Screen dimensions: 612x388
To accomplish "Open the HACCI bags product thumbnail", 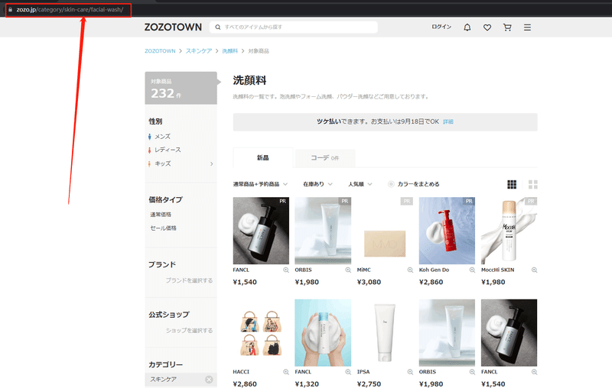I will coord(261,333).
